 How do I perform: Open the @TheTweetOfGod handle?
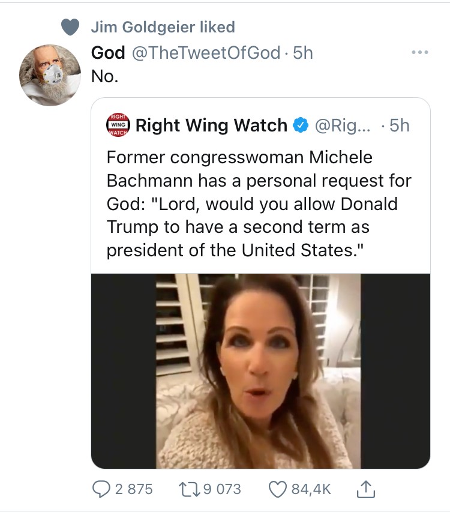click(205, 53)
